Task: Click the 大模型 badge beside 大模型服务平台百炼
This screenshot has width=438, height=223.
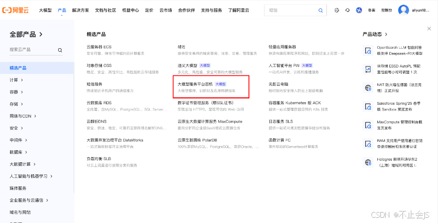Action: coord(221,84)
